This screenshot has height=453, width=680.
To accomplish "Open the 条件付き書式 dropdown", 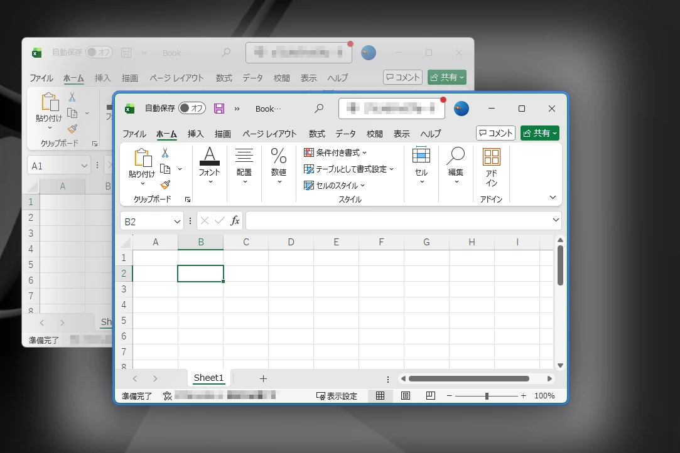I will pos(336,152).
